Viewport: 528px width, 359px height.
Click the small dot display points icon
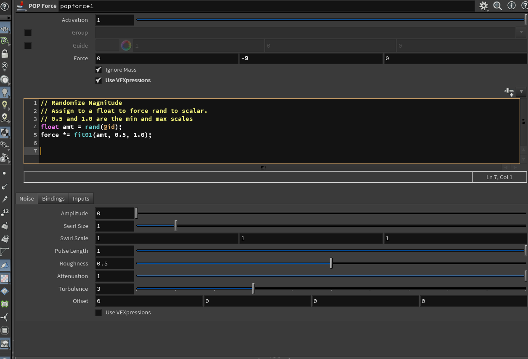point(5,173)
